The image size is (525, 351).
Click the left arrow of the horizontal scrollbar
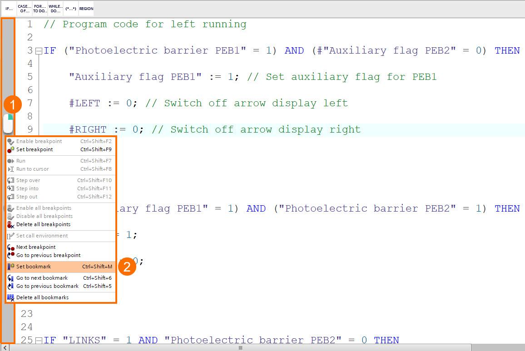tap(5, 347)
